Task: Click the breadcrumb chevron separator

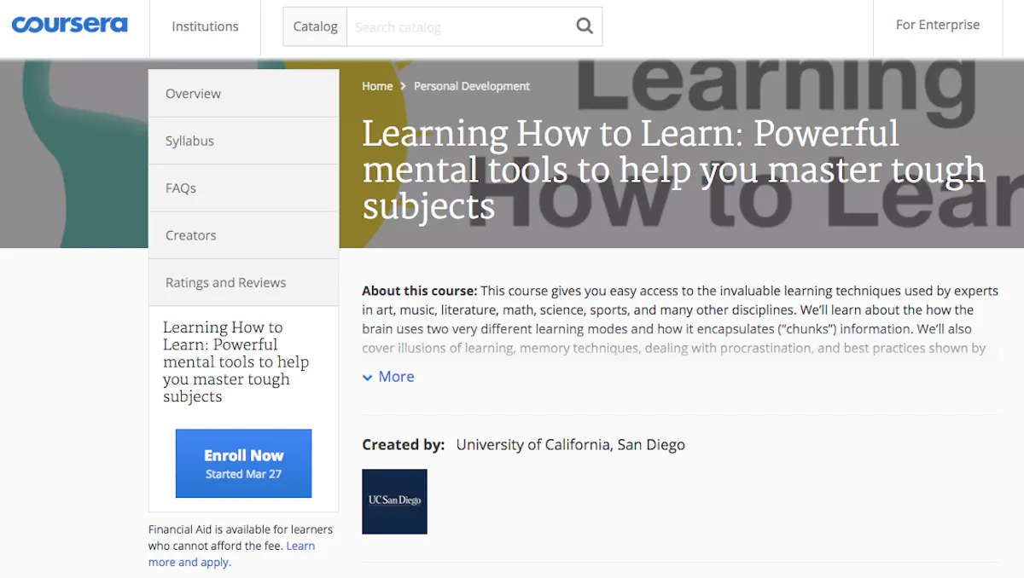Action: [404, 86]
